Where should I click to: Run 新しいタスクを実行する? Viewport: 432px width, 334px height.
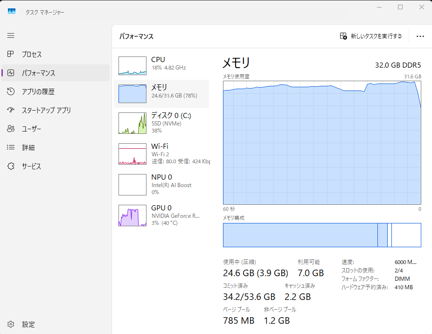tap(371, 36)
